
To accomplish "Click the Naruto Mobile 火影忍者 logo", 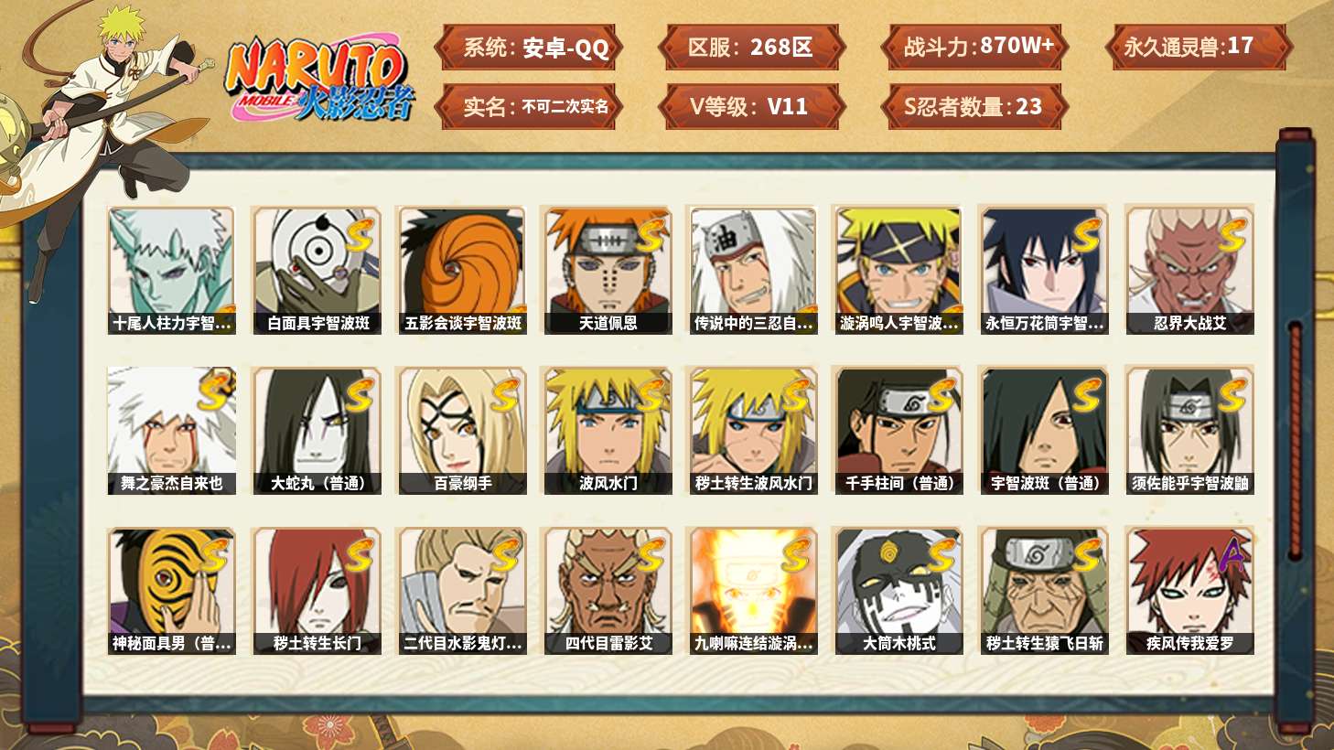I will 321,79.
